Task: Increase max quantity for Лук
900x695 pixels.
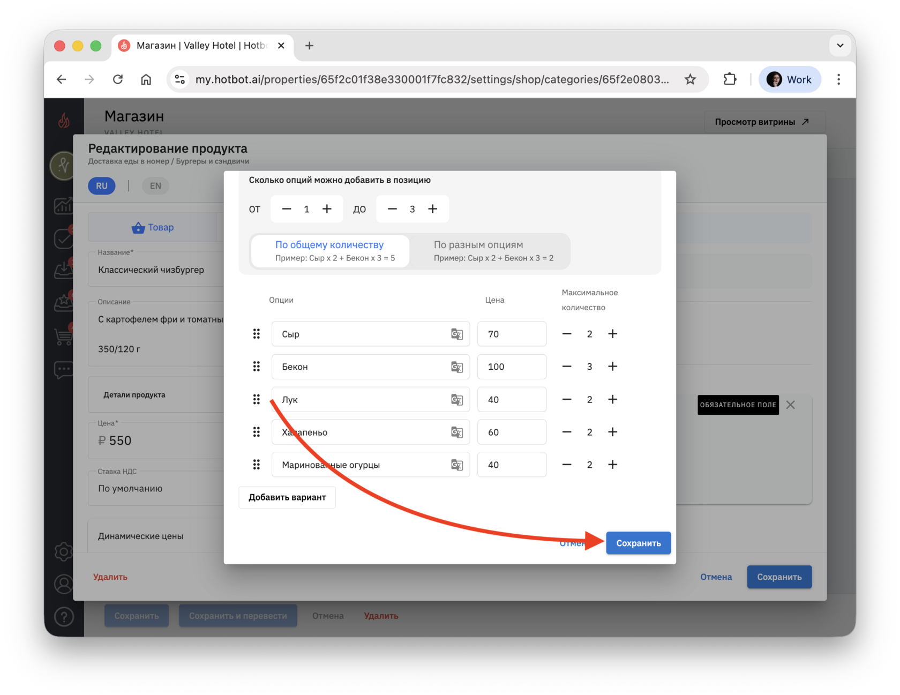Action: [612, 399]
